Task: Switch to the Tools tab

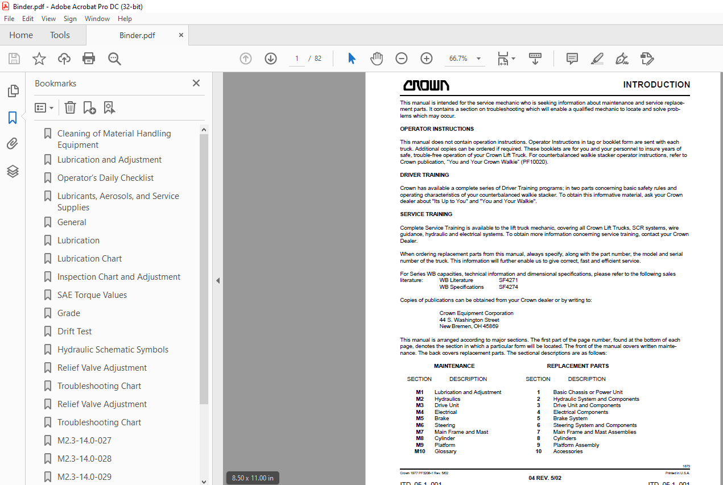Action: (60, 35)
